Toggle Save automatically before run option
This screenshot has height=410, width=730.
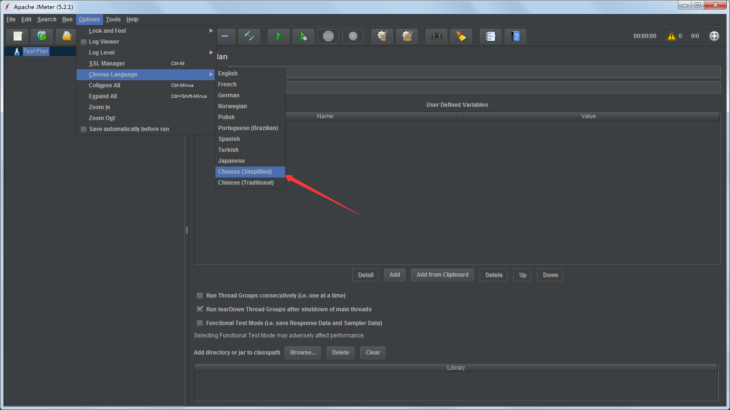[x=84, y=129]
